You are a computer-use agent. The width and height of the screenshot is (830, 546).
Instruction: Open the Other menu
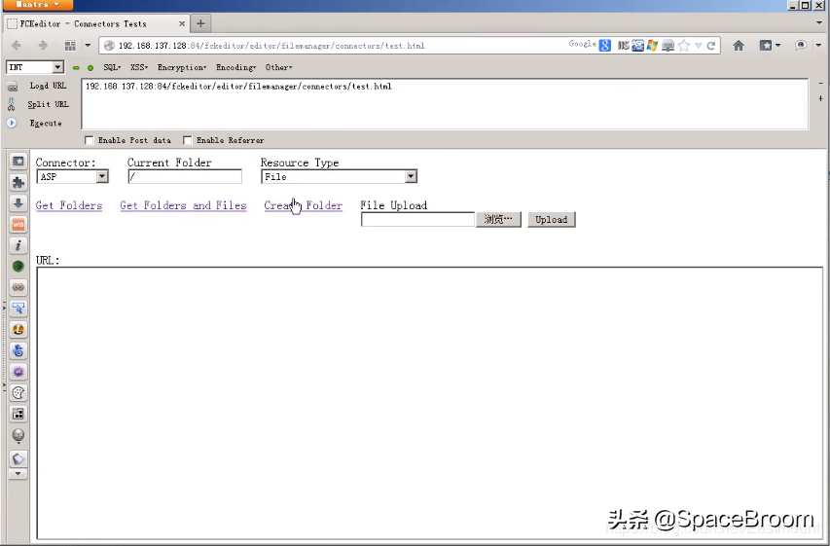point(279,67)
